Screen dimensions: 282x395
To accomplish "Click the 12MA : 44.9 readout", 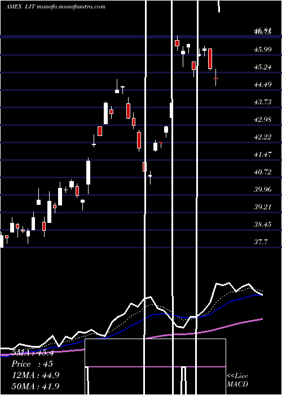I will click(36, 375).
